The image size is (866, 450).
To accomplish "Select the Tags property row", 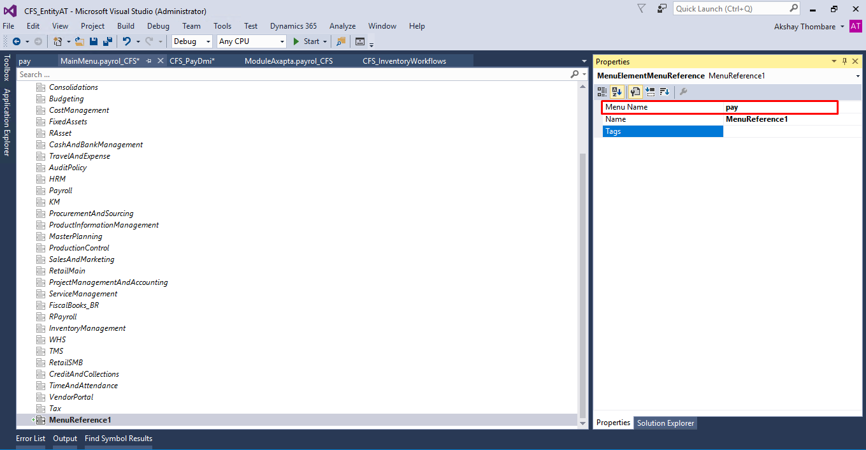I will coord(732,131).
